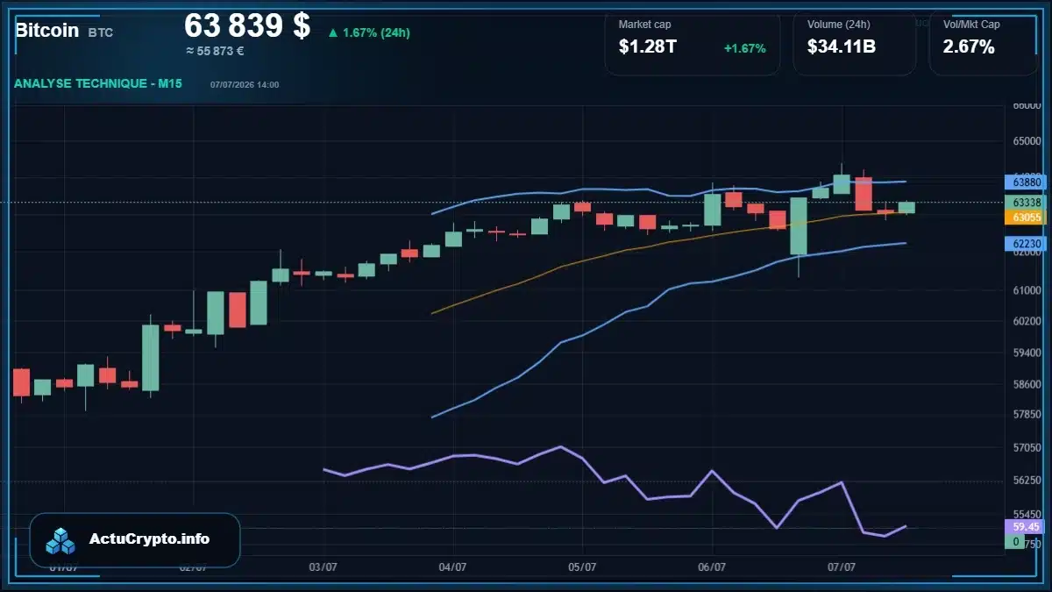The width and height of the screenshot is (1052, 592).
Task: Click the 58600 price axis label
Action: pyautogui.click(x=1027, y=384)
